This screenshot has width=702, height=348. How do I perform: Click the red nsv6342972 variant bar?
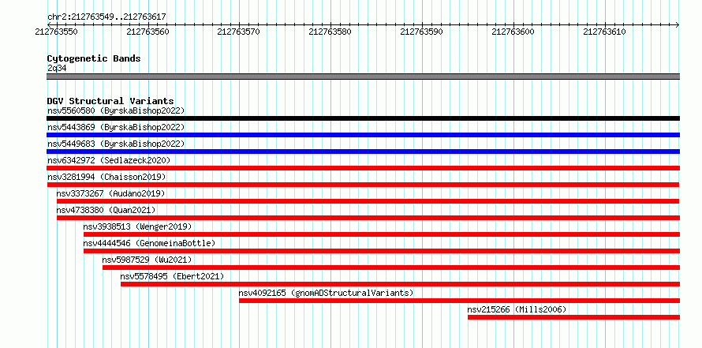(363, 168)
